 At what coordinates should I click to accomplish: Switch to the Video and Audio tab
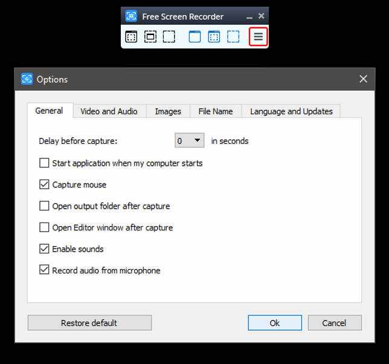tap(109, 111)
